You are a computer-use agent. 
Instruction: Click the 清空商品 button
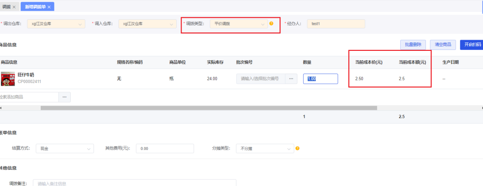click(x=443, y=45)
